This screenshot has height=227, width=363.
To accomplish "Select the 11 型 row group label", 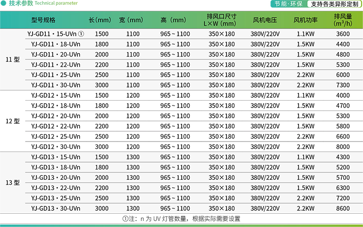I will coord(12,60).
